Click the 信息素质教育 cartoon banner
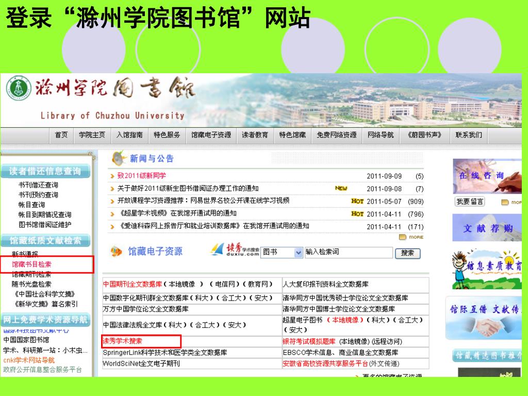Image resolution: width=528 pixels, height=396 pixels. [x=487, y=269]
